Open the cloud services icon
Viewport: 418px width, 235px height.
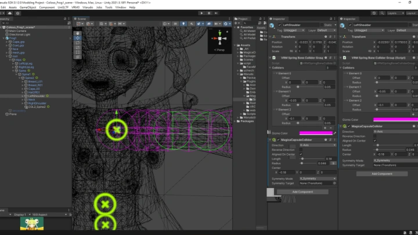10,13
